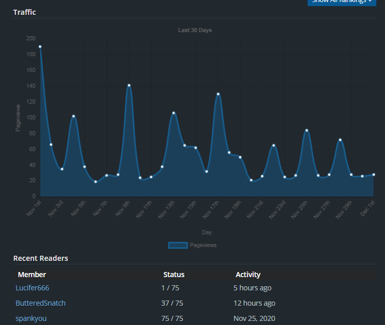
Task: Toggle the Pageviews legend label
Action: tap(203, 245)
